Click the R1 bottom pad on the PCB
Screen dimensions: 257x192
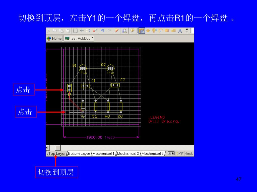83,112
